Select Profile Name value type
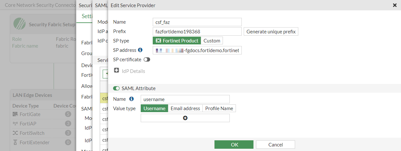 click(x=219, y=109)
